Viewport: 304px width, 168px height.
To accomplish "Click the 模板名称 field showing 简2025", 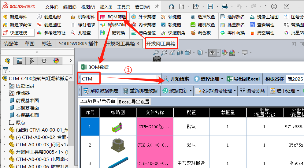I will (295, 79).
